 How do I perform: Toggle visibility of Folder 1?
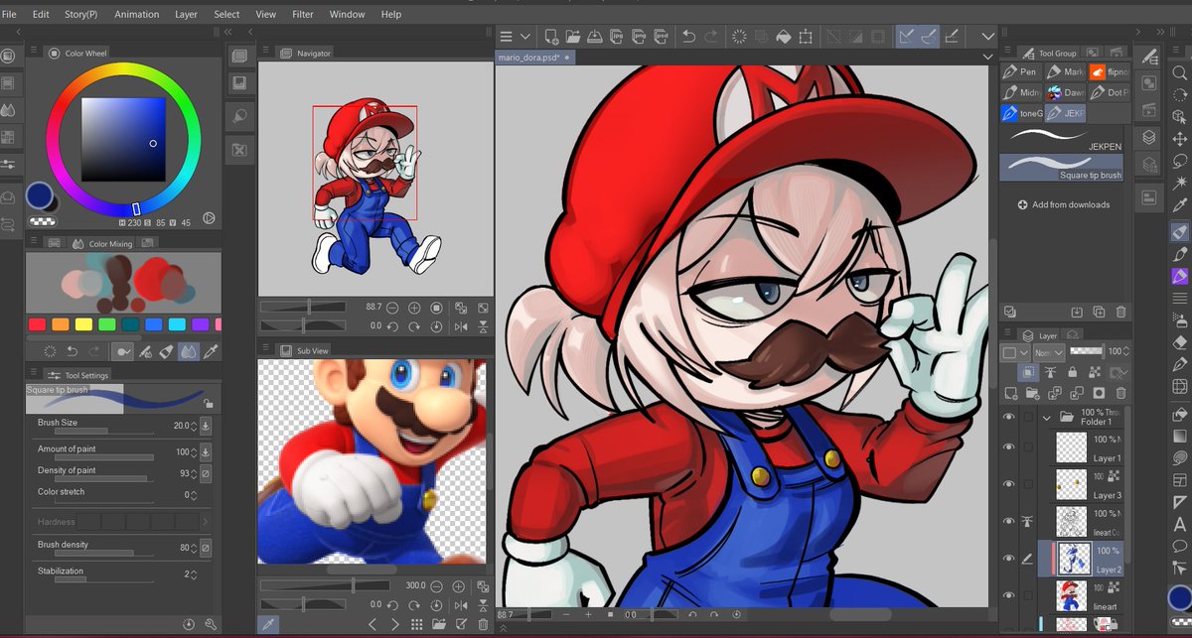[x=1009, y=418]
